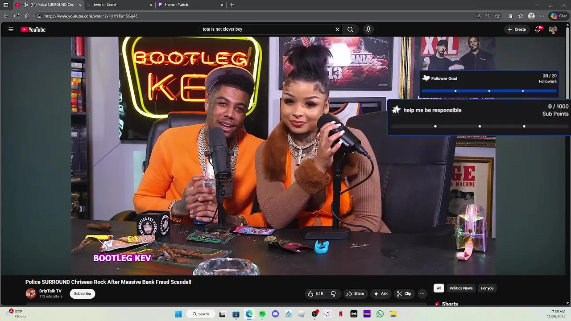Subscribe to DripTalk TV
Screen dimensions: 571x321
click(83, 294)
